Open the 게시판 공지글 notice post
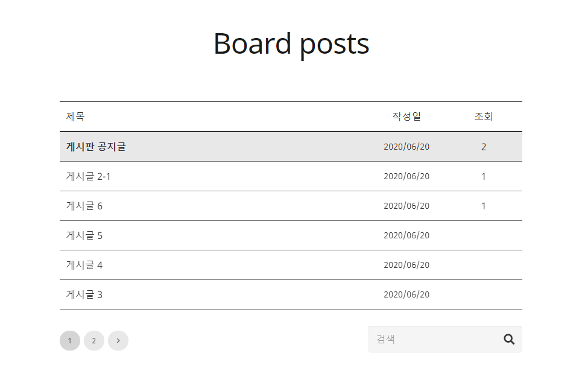Viewport: 579px width, 391px height. point(96,147)
